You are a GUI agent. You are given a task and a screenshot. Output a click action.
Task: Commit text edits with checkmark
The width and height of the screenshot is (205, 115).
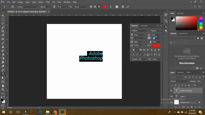coord(128,7)
